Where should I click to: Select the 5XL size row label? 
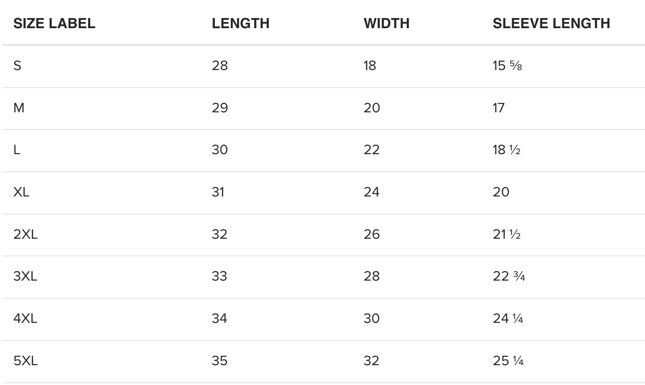pyautogui.click(x=26, y=361)
